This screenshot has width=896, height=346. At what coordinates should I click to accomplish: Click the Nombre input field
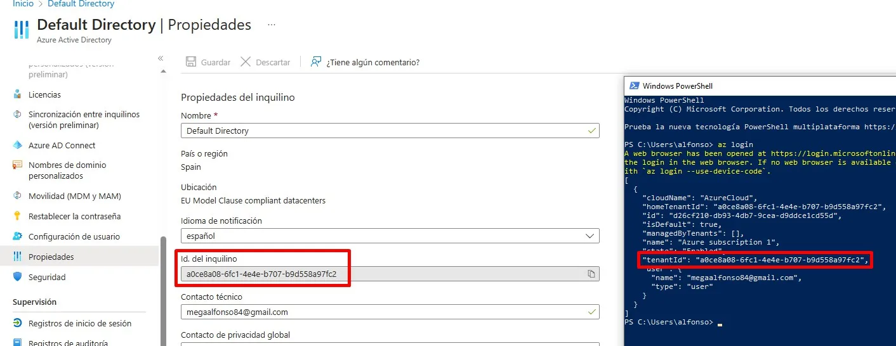tap(384, 131)
